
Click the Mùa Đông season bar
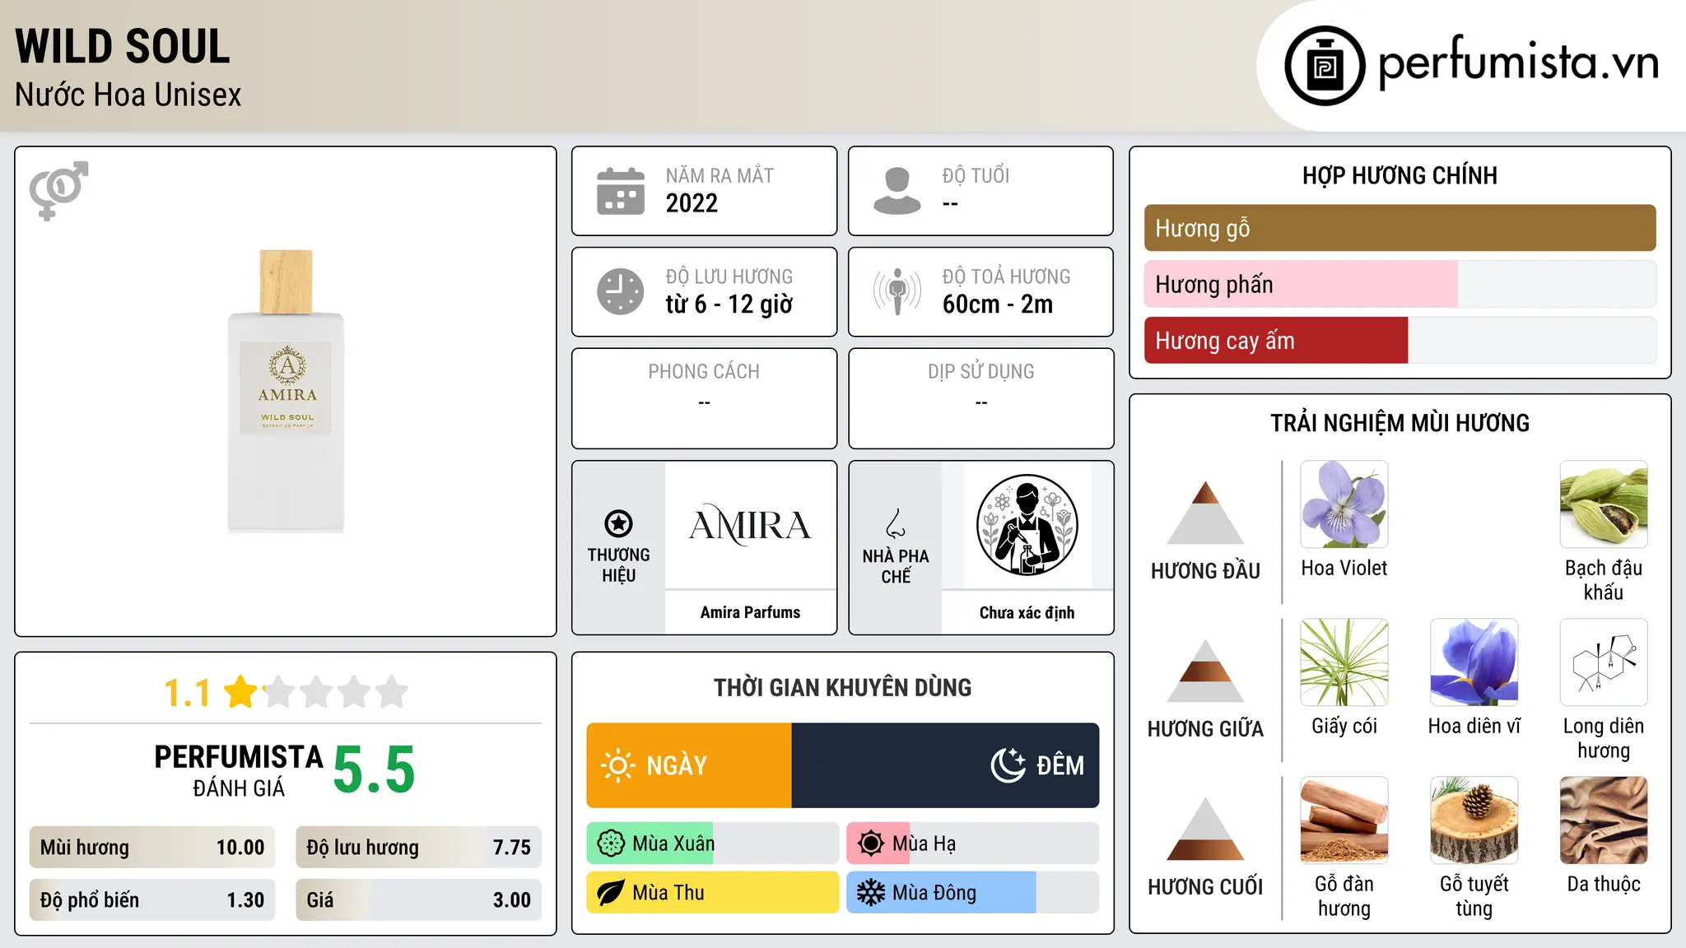pyautogui.click(x=973, y=893)
